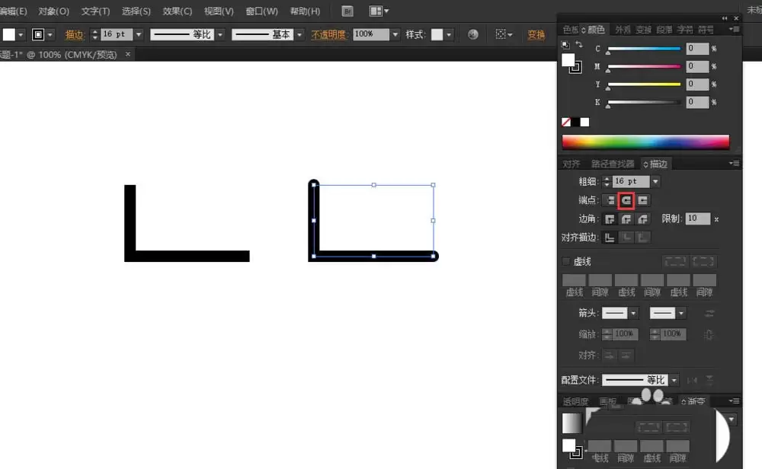Click the C percentage input field

[697, 49]
